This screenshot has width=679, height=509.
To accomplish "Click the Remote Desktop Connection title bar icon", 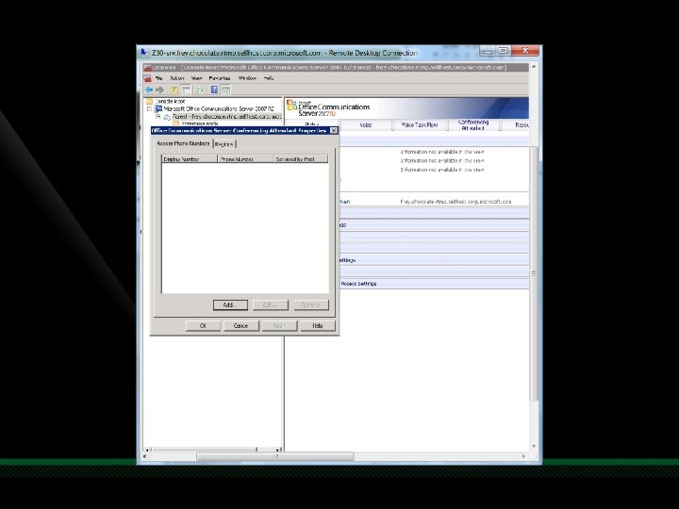I will [x=144, y=53].
